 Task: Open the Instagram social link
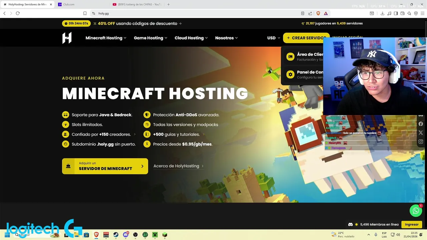click(x=421, y=142)
